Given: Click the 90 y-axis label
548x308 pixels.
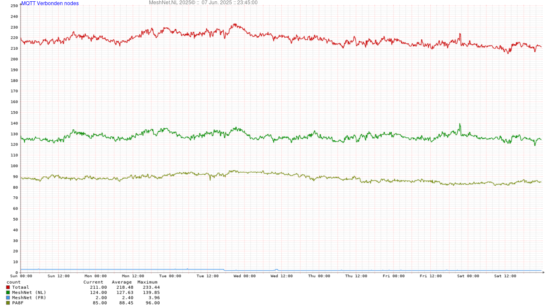Looking at the screenshot, I should pyautogui.click(x=15, y=177).
